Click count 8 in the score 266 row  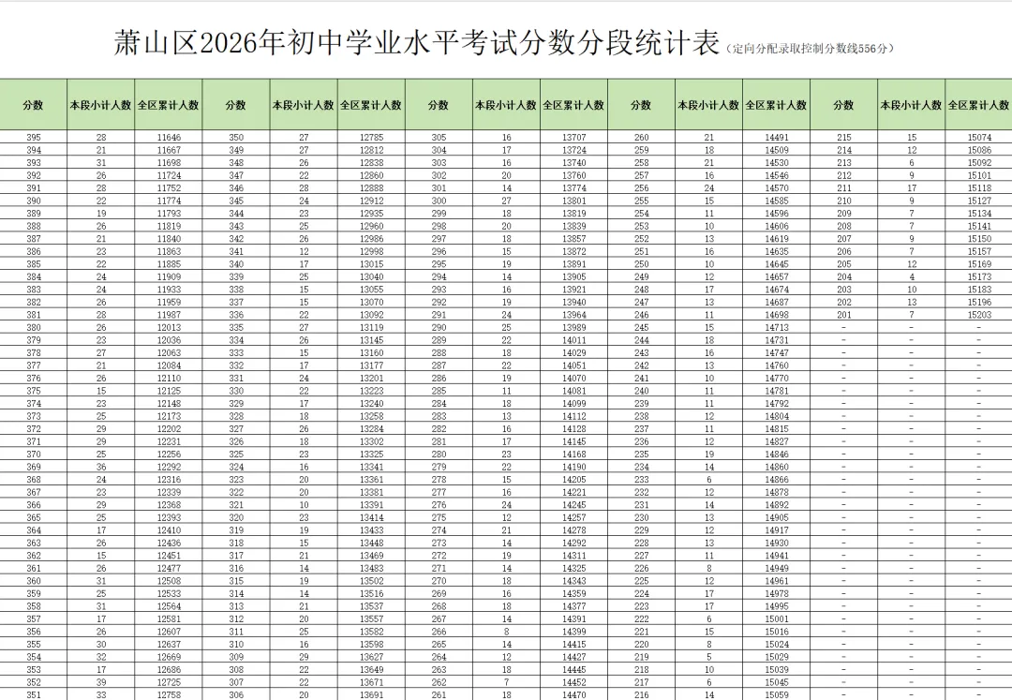click(507, 632)
